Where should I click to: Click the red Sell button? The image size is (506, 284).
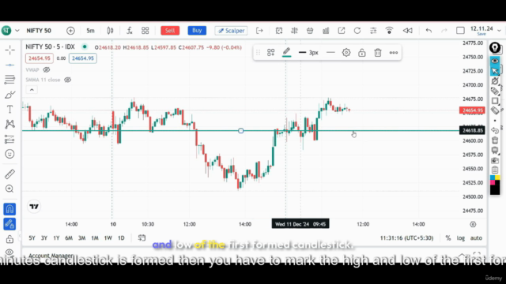point(170,31)
